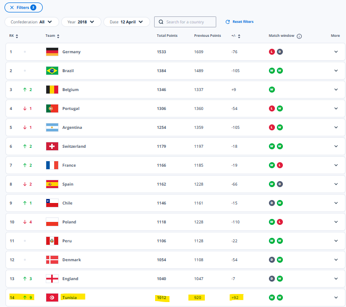
Task: Click the Denmark flag icon
Action: pyautogui.click(x=52, y=260)
